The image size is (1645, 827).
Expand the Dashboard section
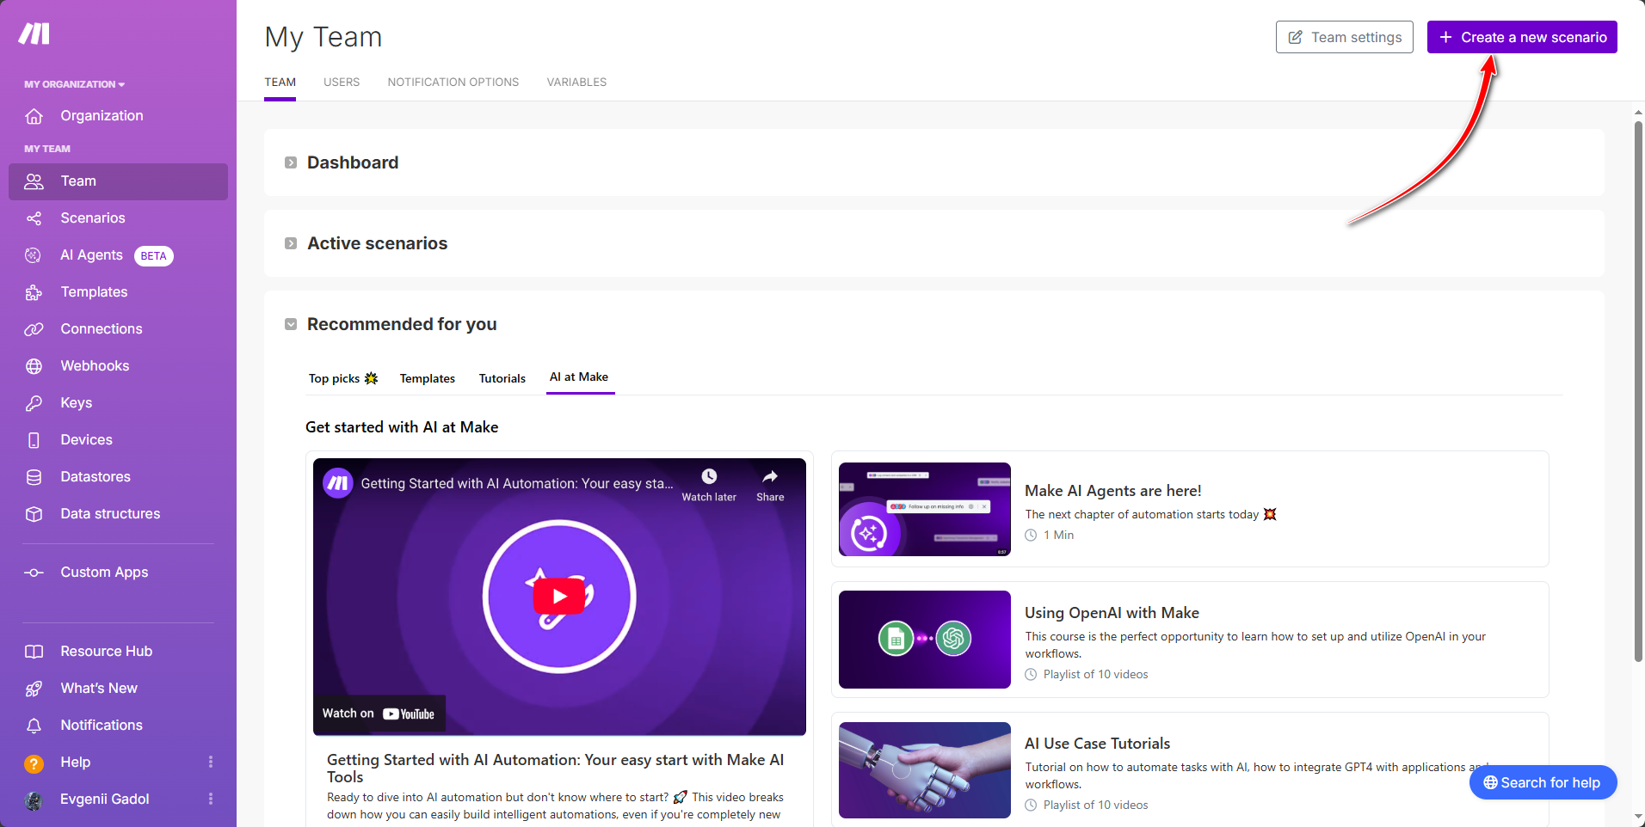tap(291, 162)
